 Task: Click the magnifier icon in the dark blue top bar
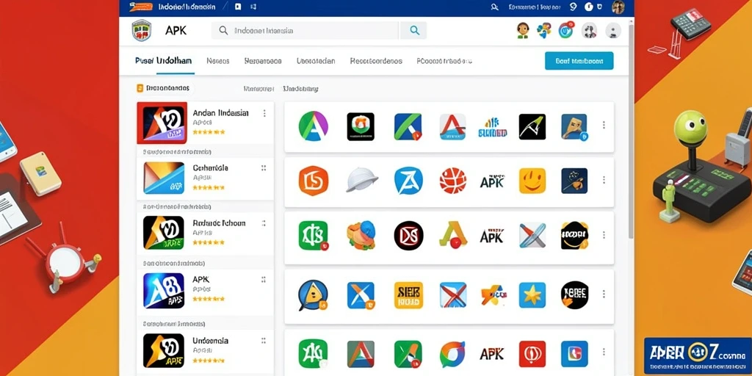[x=495, y=7]
